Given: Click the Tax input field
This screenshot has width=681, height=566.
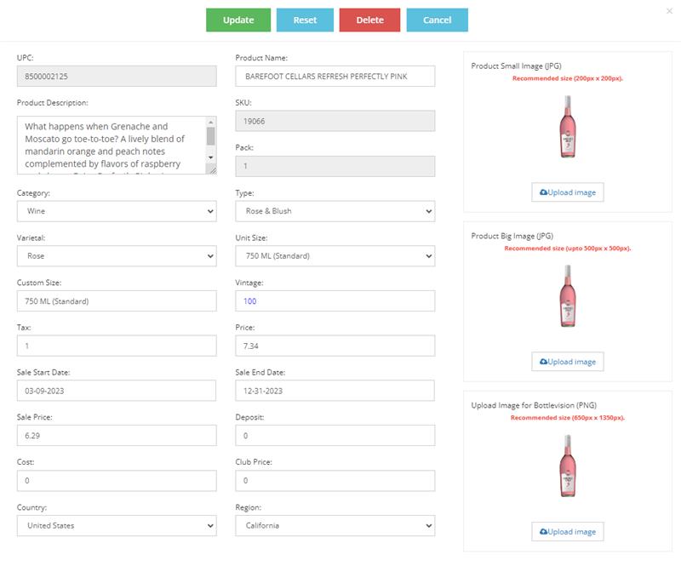Looking at the screenshot, I should coord(117,346).
